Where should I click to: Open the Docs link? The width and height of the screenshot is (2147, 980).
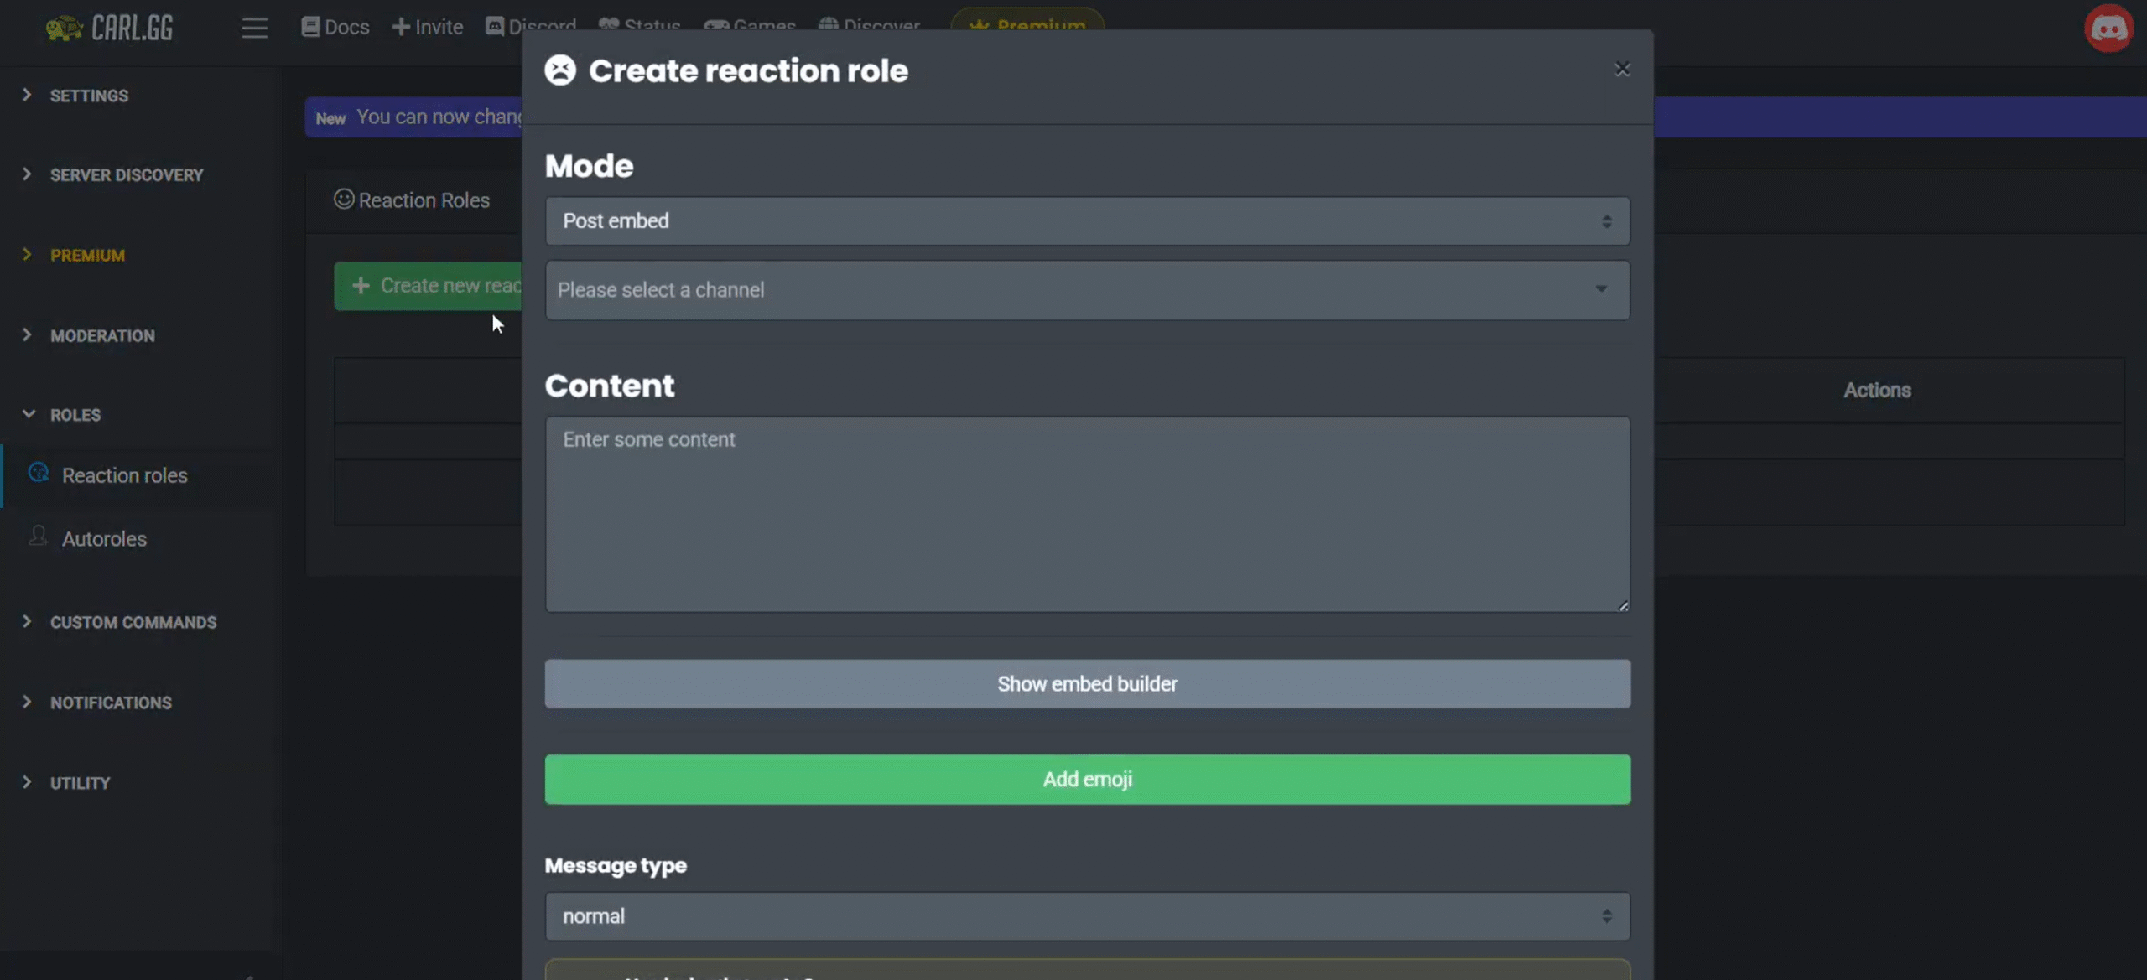(x=335, y=27)
